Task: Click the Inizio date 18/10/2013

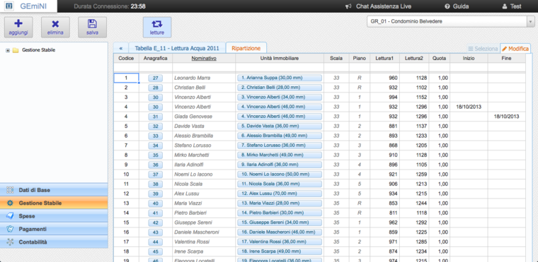Action: click(469, 107)
